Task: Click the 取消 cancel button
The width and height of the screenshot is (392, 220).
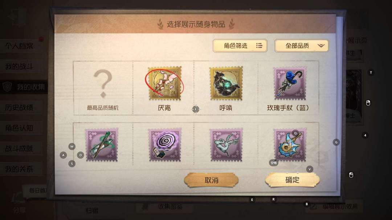Action: (211, 180)
